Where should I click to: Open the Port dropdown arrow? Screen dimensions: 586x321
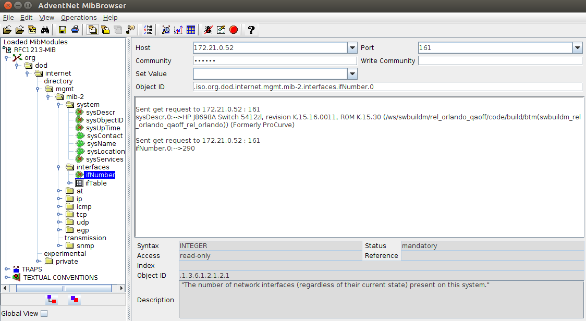click(x=577, y=48)
